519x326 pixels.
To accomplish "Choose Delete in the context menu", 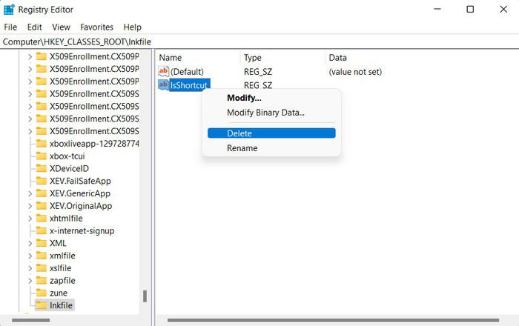I will click(x=271, y=133).
